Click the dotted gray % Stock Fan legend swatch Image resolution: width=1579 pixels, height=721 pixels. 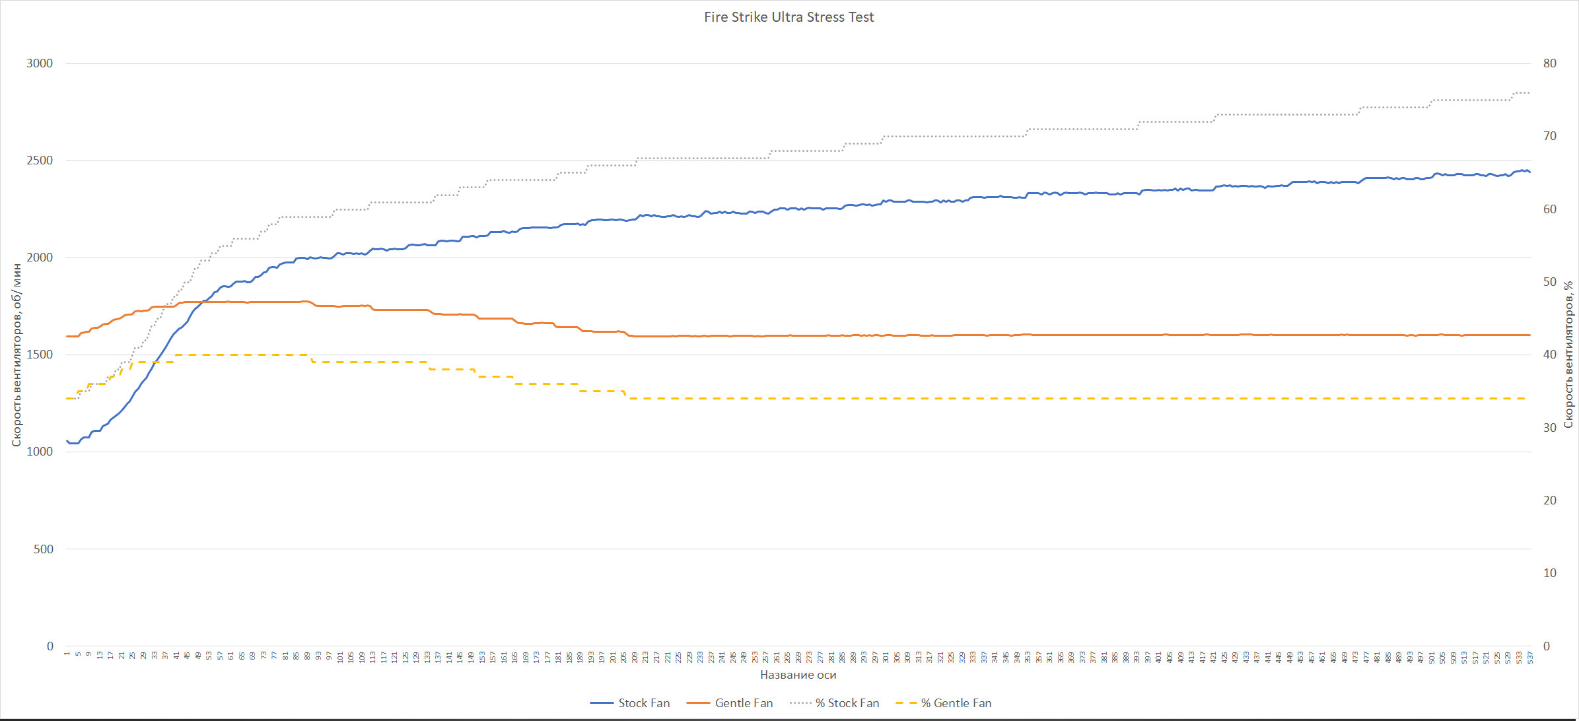point(800,703)
